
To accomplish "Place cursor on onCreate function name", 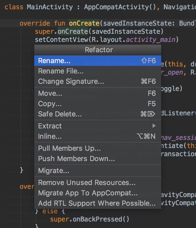I will click(84, 23).
